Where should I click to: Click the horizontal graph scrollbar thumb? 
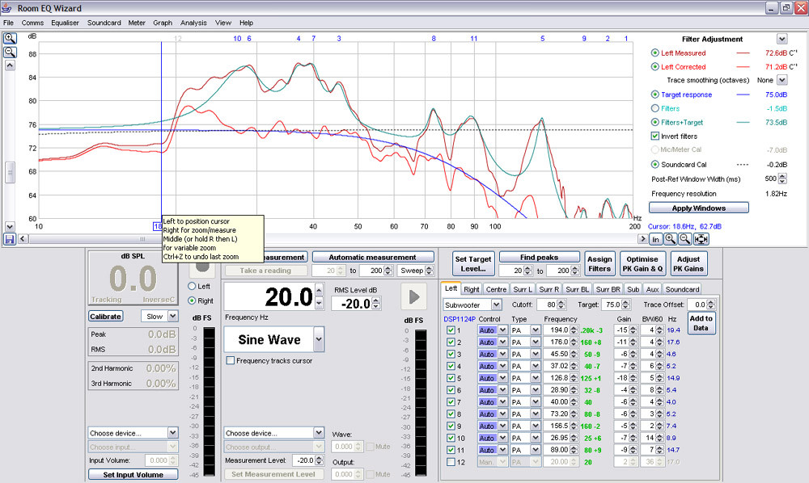pyautogui.click(x=142, y=239)
